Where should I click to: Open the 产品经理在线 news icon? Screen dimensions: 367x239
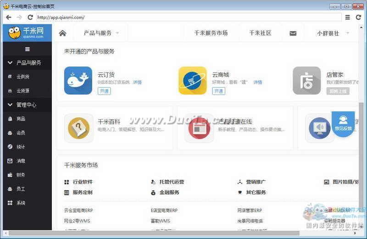[x=199, y=128]
